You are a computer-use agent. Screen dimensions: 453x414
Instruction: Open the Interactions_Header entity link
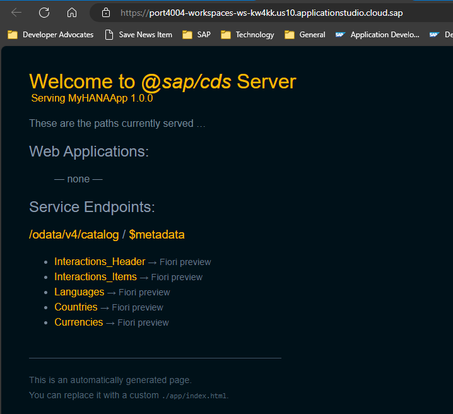100,261
